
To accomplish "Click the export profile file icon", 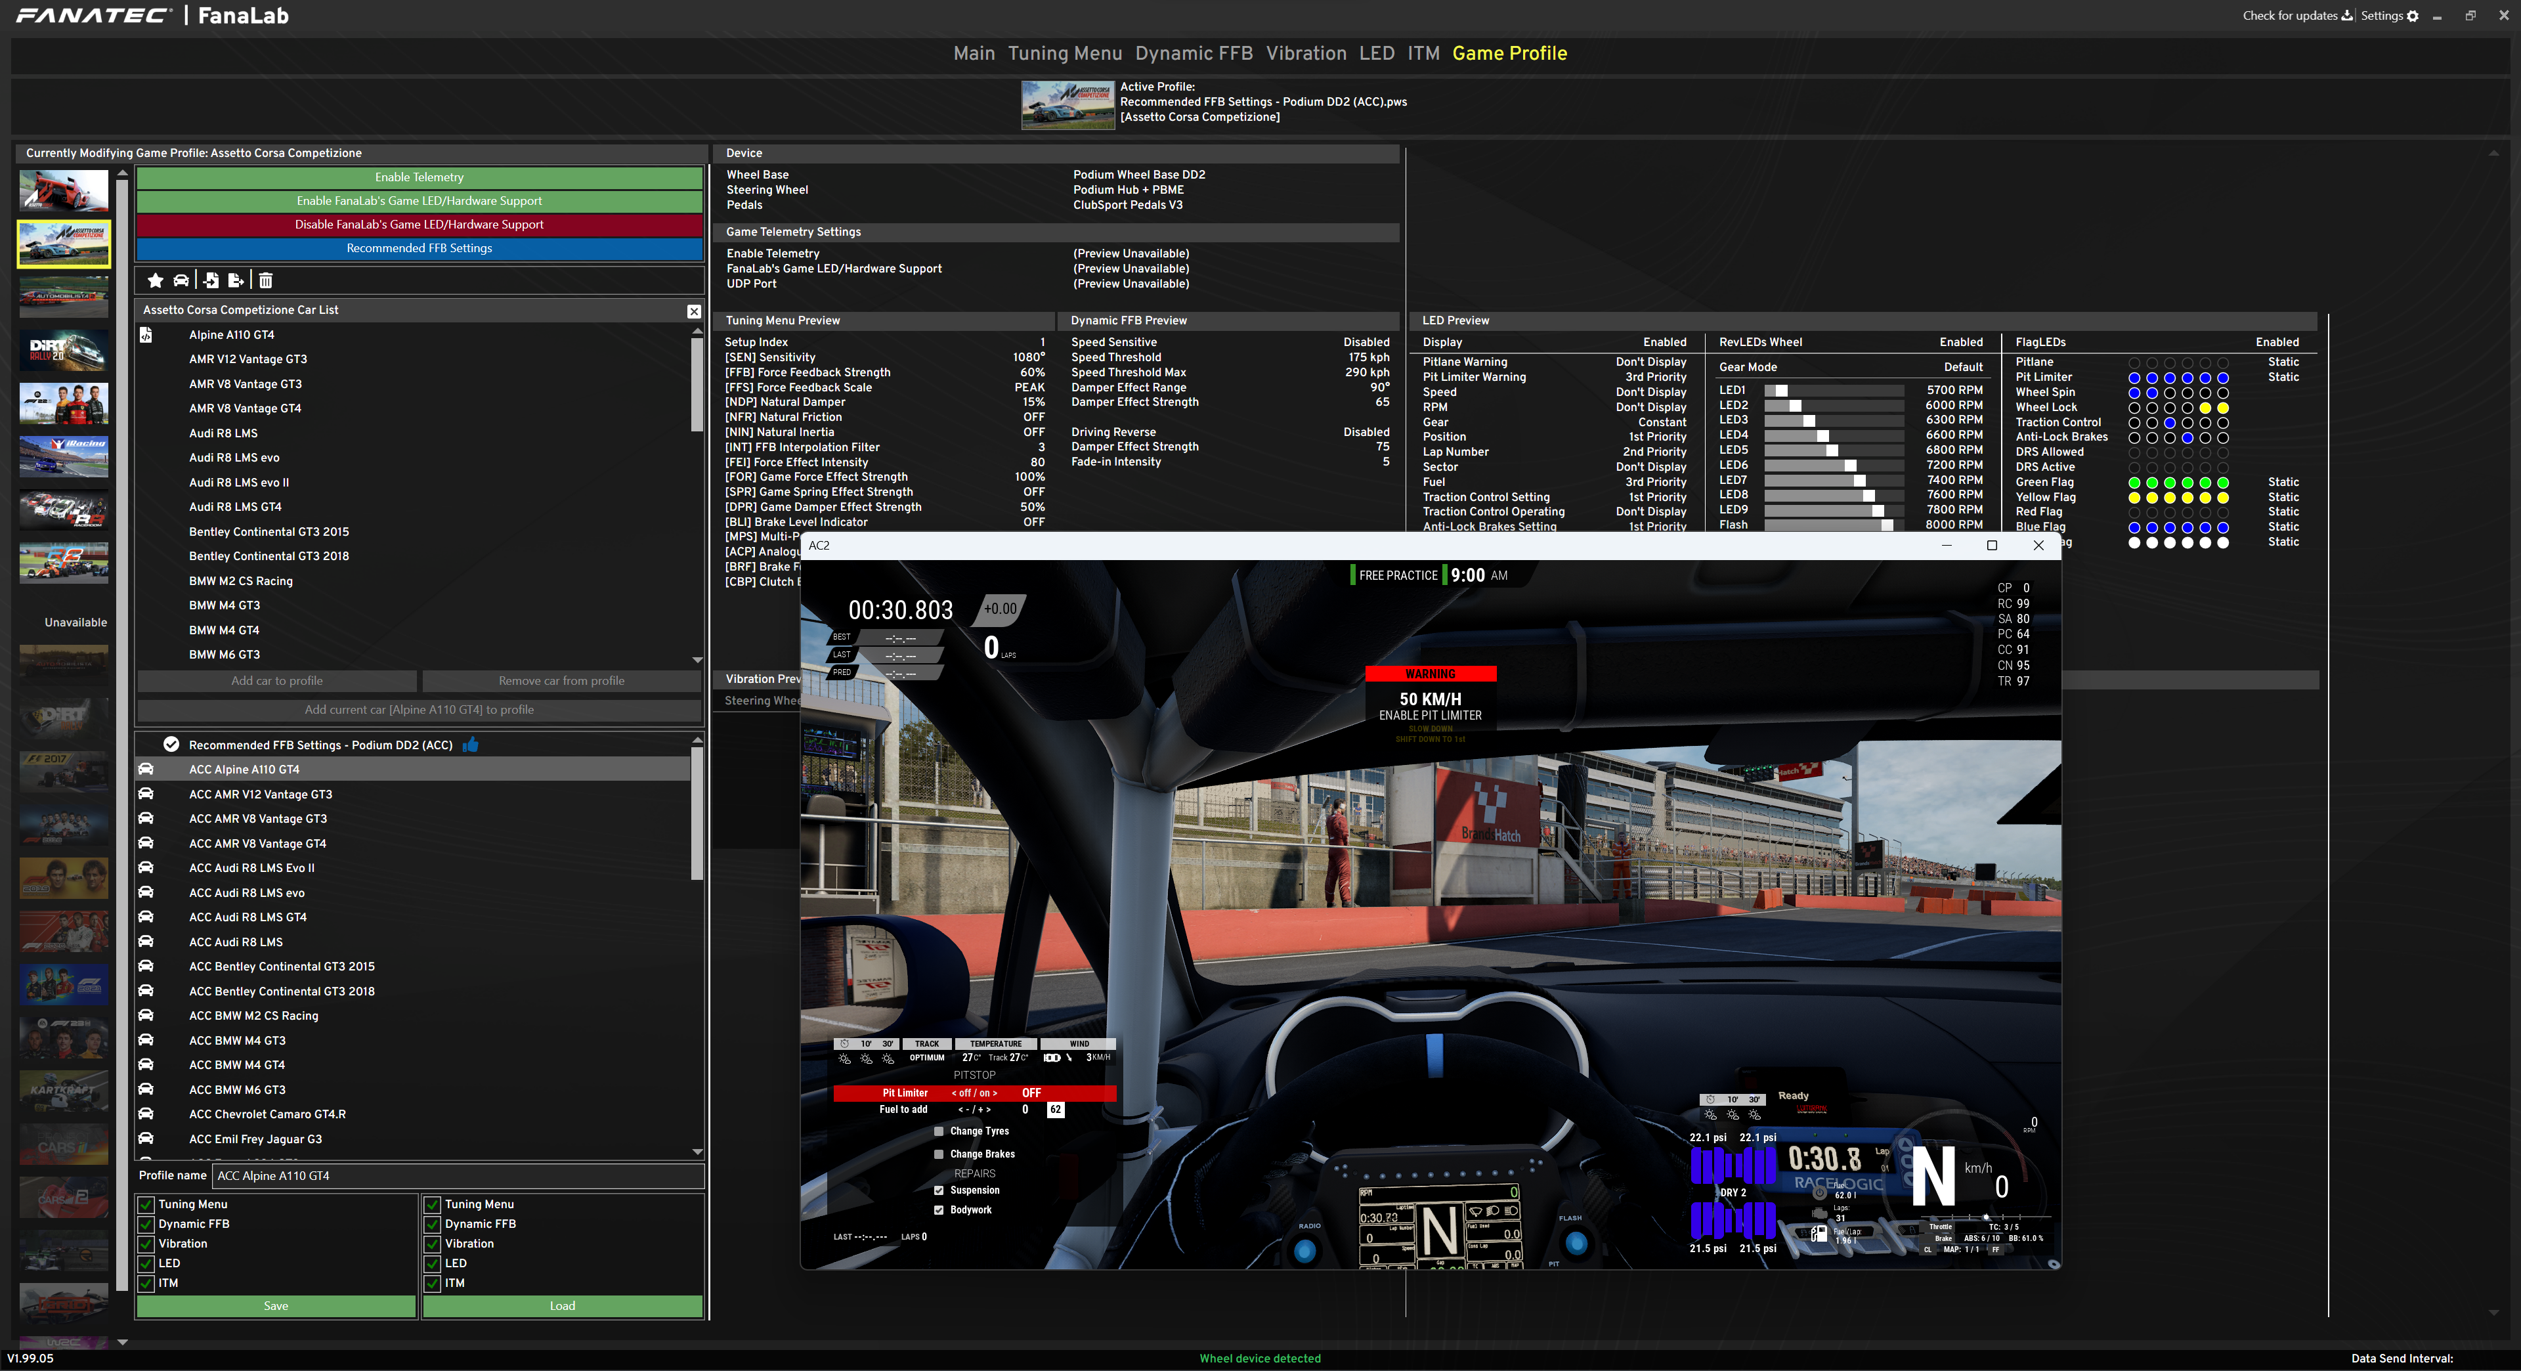I will (236, 281).
